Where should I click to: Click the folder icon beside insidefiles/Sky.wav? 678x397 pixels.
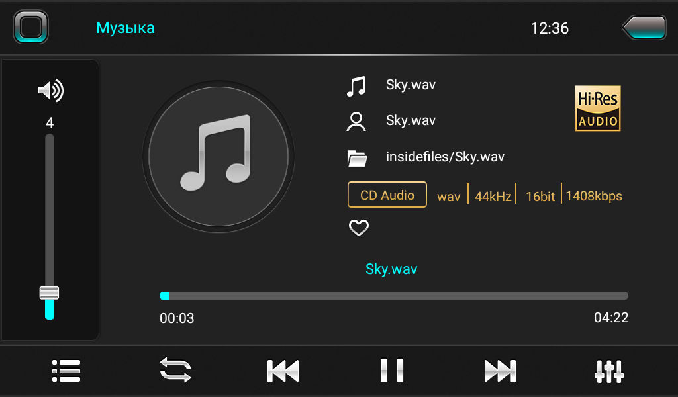click(357, 158)
